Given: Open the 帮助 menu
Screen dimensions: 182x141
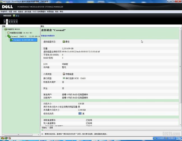Looking at the screenshot, I should click(x=61, y=12).
